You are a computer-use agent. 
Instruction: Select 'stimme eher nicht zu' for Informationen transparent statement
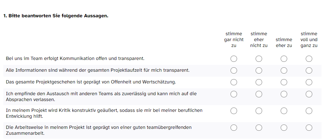coord(259,71)
